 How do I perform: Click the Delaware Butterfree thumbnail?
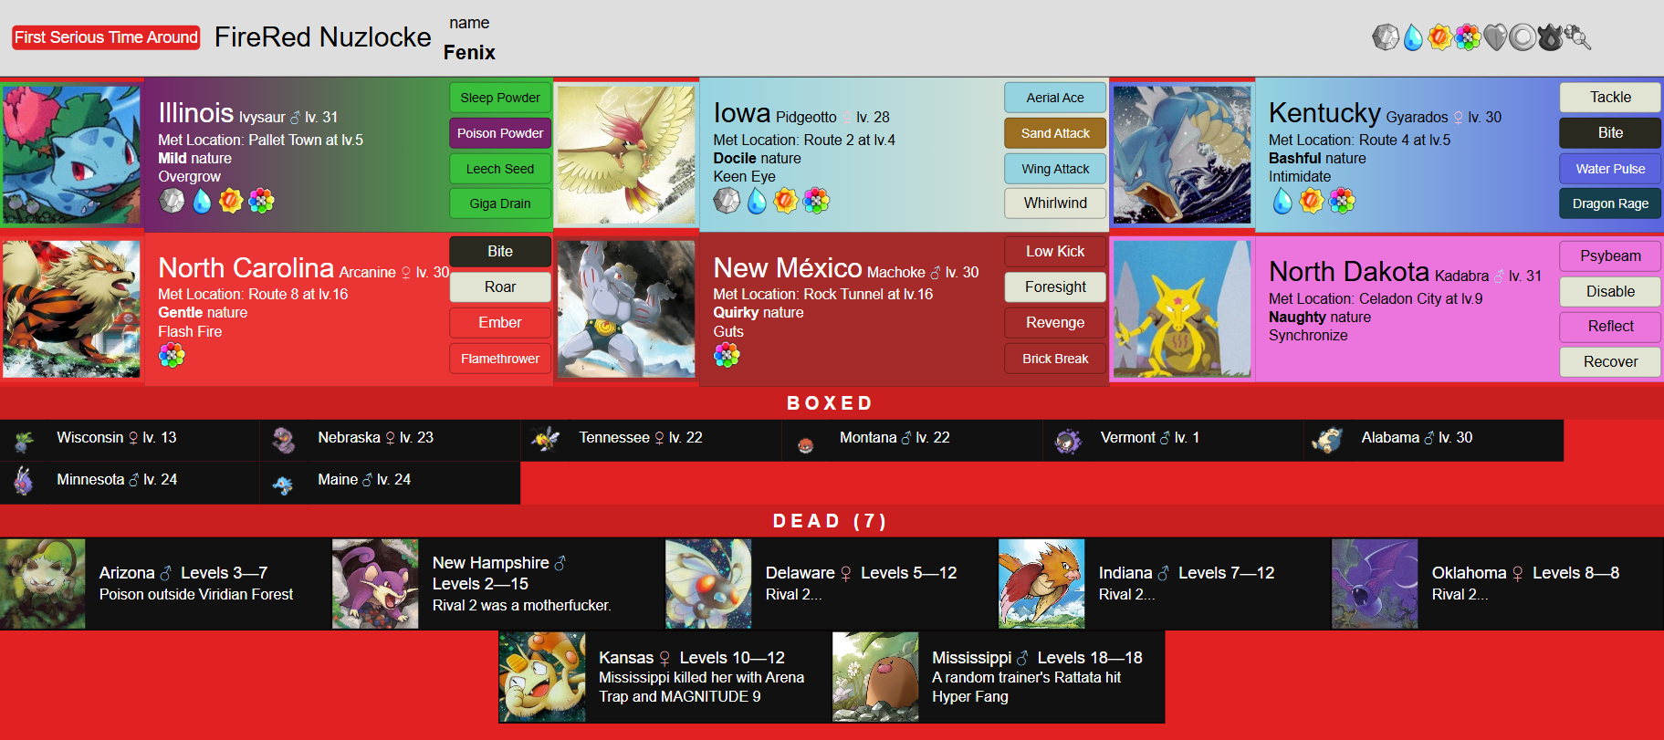[708, 583]
